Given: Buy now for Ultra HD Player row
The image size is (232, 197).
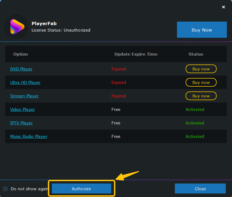Looking at the screenshot, I should (x=201, y=82).
